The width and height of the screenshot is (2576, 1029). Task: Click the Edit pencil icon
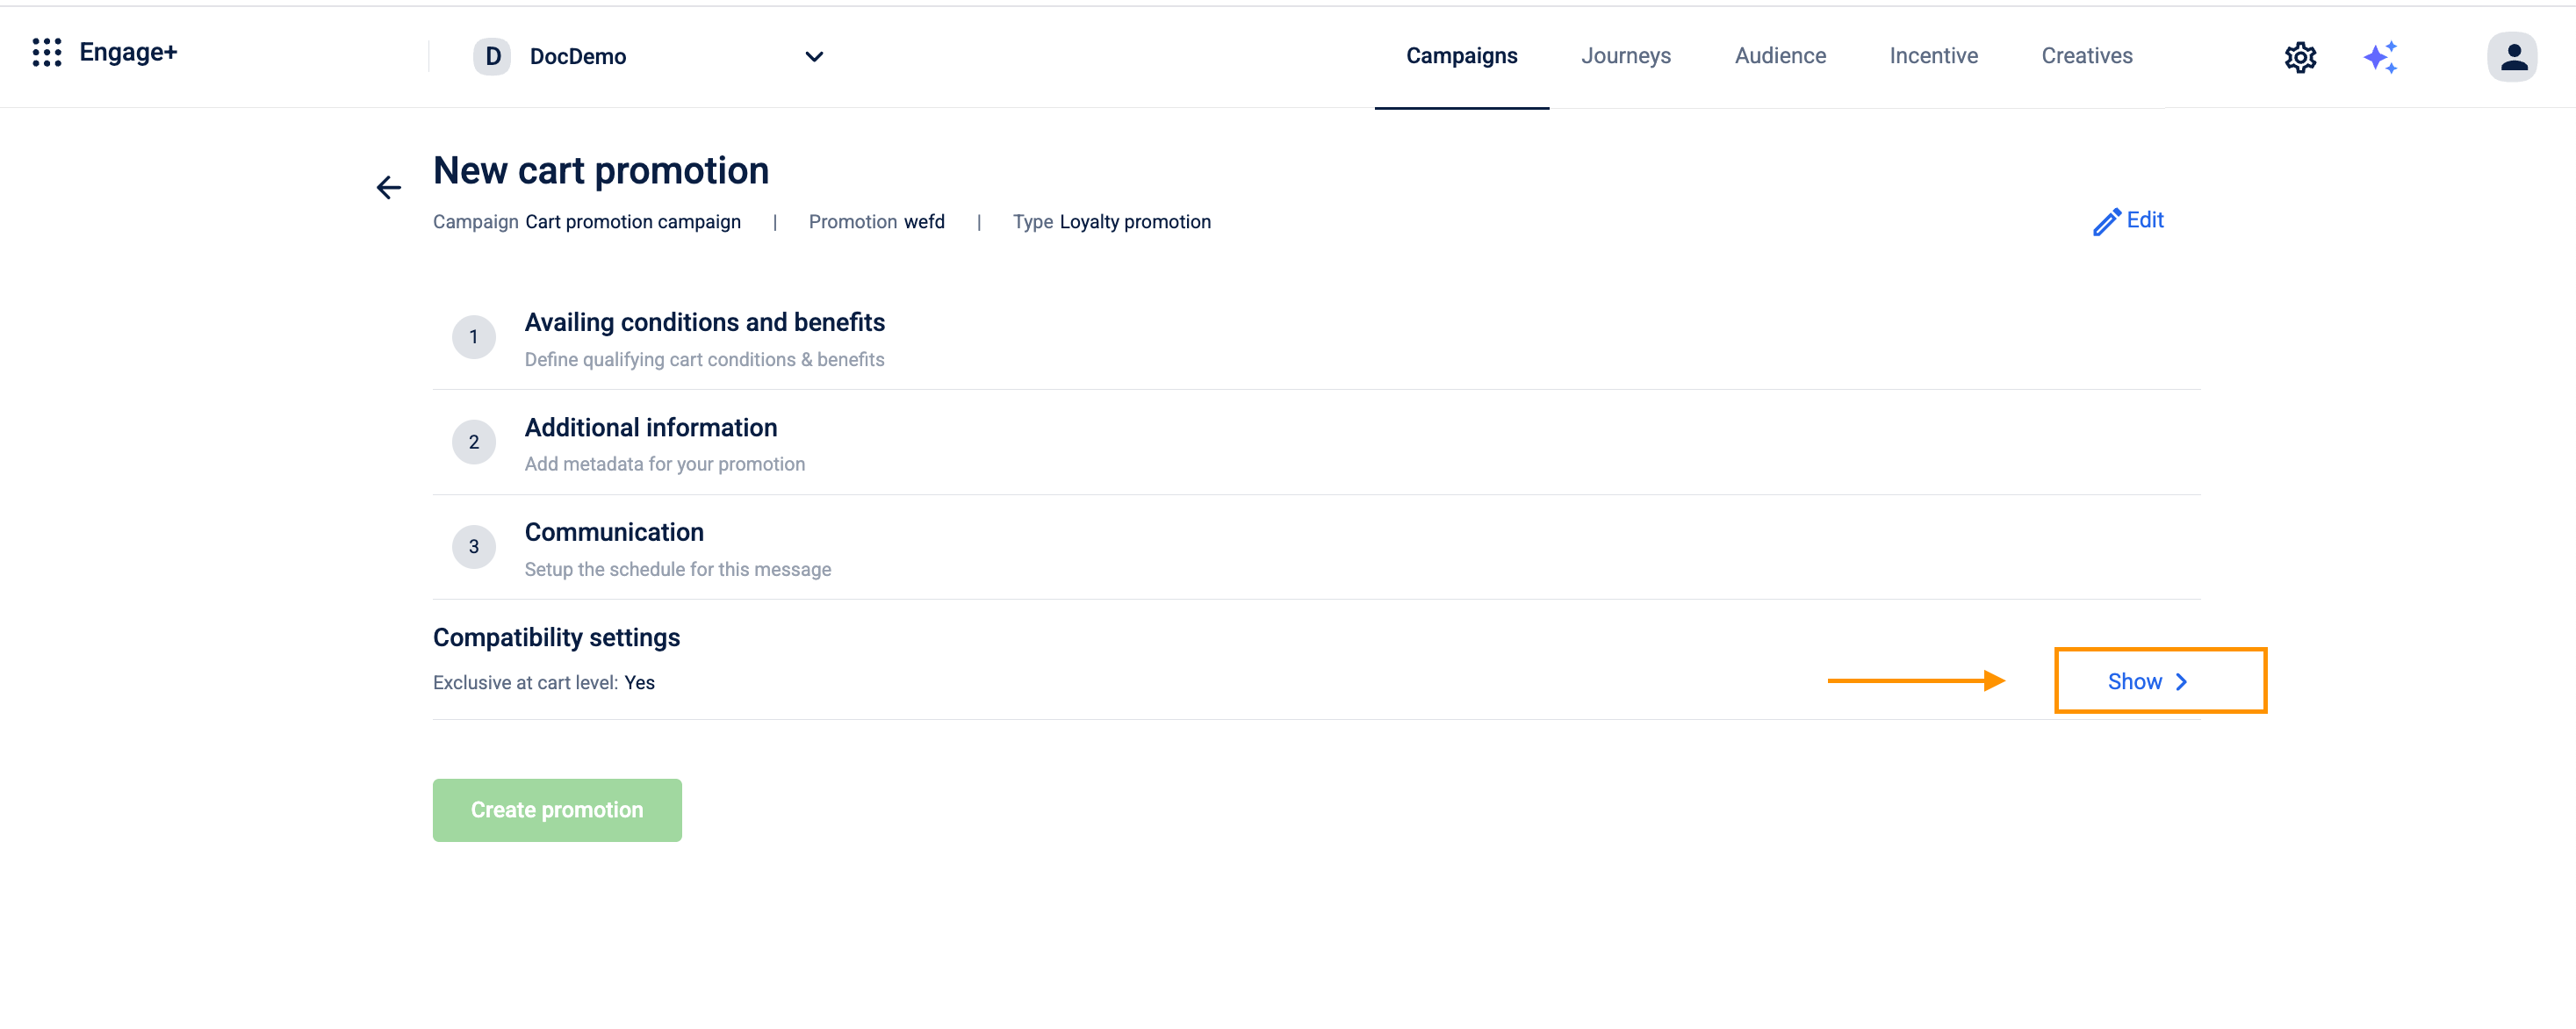tap(2105, 221)
